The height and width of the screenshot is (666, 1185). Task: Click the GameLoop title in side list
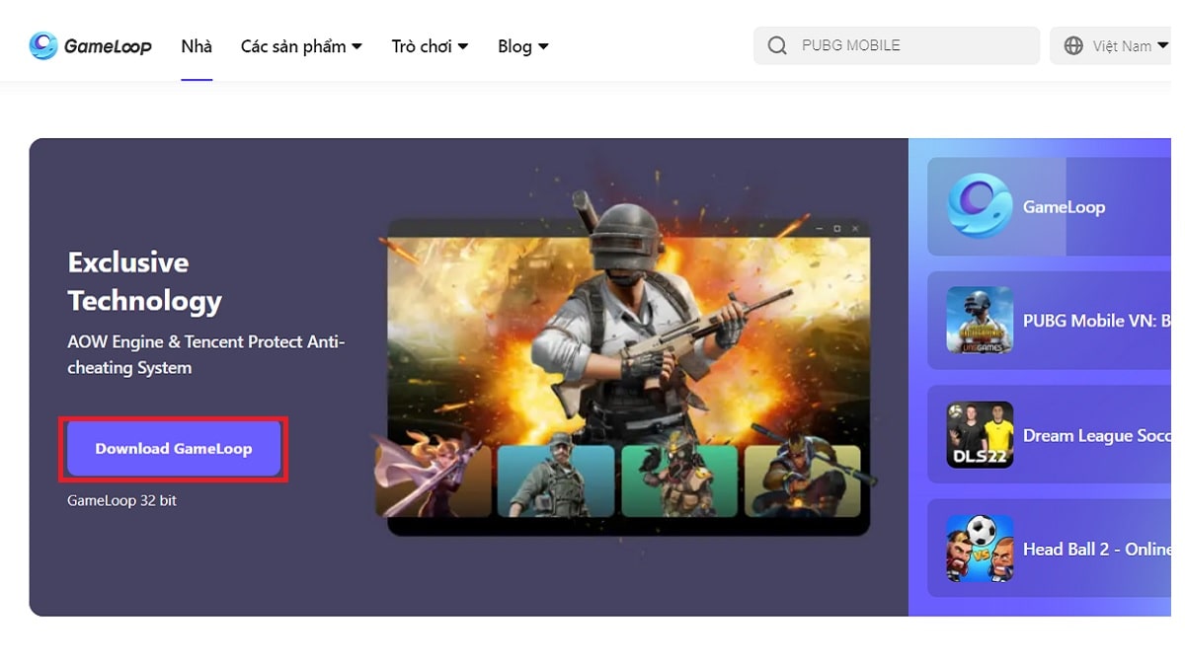pos(1064,207)
